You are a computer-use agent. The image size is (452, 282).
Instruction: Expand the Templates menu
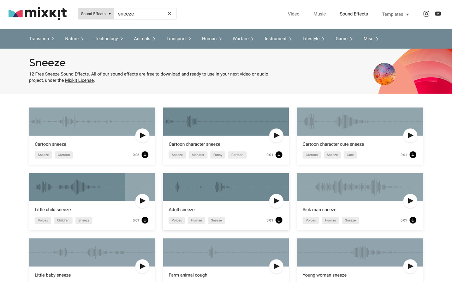pos(395,14)
